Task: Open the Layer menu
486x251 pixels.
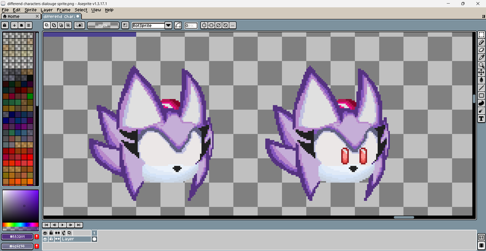Action: tap(47, 10)
